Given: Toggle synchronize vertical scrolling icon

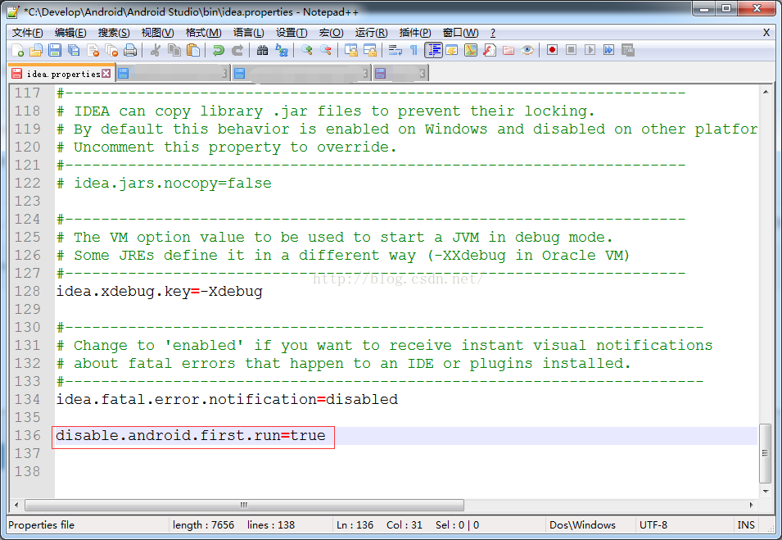Looking at the screenshot, I should coord(351,51).
